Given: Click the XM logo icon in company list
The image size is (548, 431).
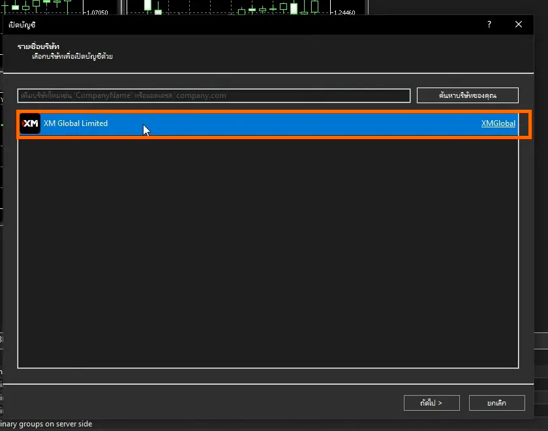Looking at the screenshot, I should click(x=30, y=123).
